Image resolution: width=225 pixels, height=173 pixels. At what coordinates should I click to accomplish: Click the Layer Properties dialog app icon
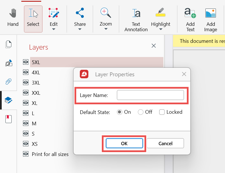click(84, 74)
